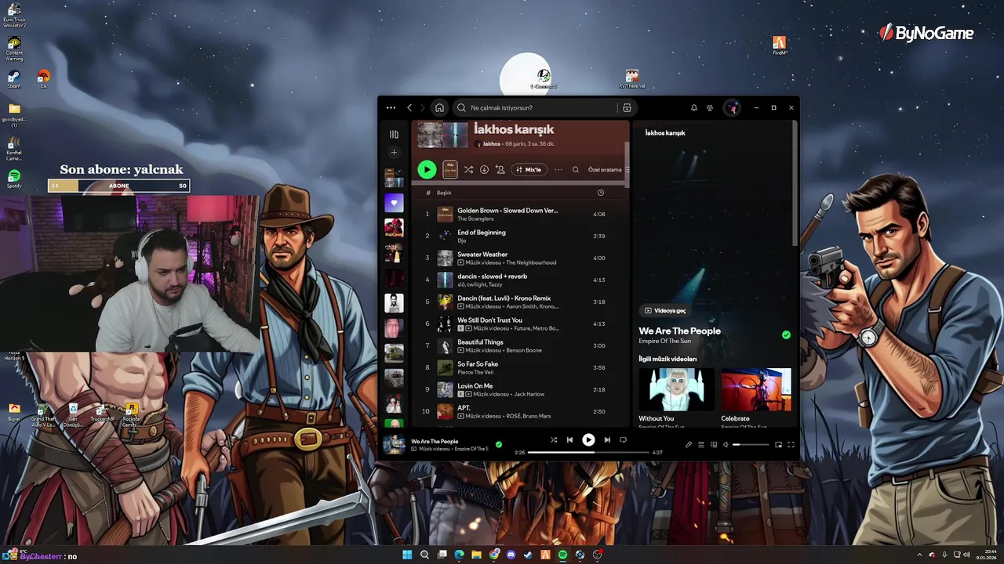Open Benson Boone artist link

click(x=524, y=350)
